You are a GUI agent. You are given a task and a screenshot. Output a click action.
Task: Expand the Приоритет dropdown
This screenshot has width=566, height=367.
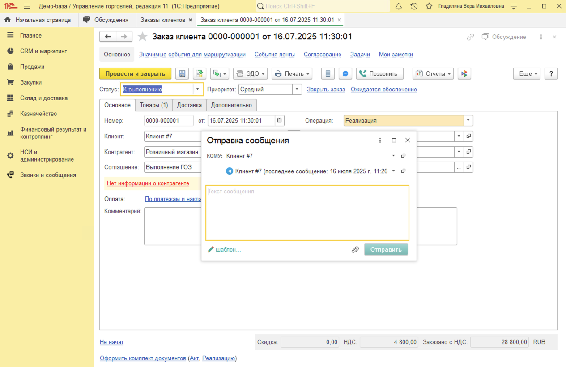tap(297, 89)
